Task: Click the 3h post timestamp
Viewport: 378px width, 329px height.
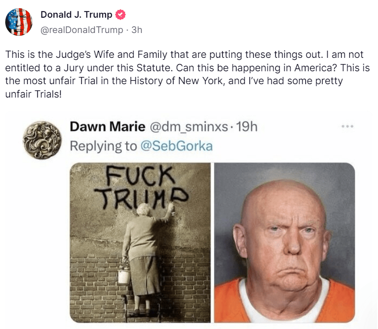Action: [137, 30]
